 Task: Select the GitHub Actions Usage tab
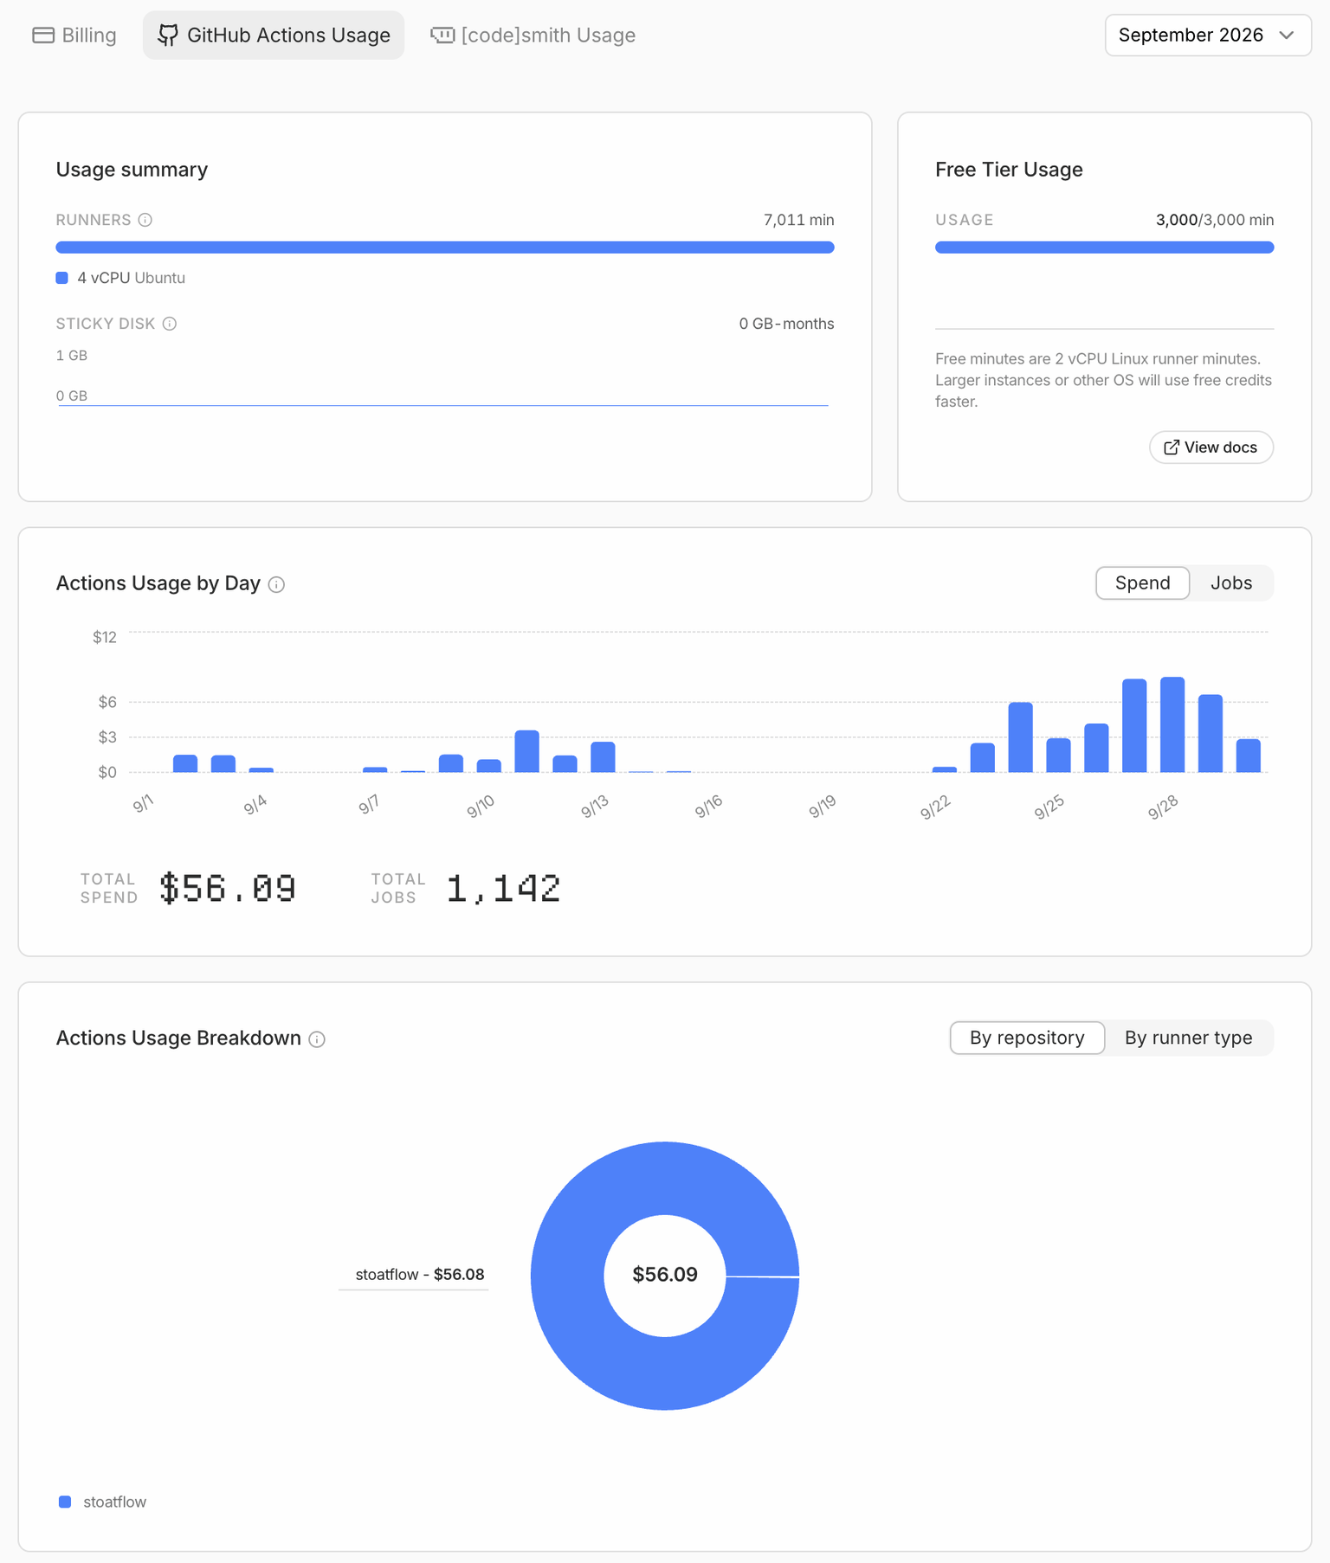click(x=274, y=35)
